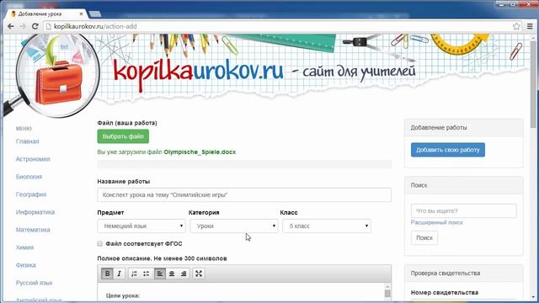
Task: Close the 'Добавление урока' tab
Action: [x=81, y=14]
